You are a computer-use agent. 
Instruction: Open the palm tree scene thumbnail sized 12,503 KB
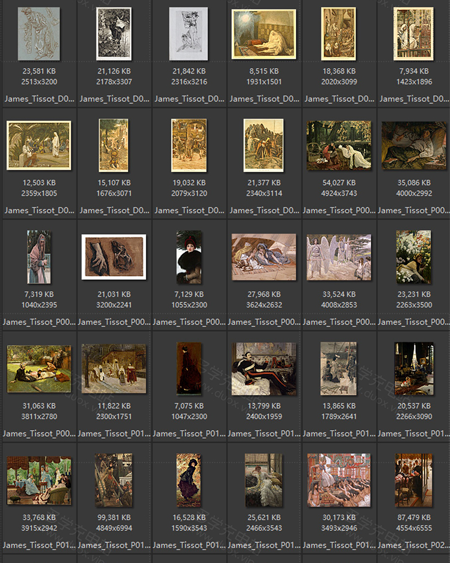pyautogui.click(x=39, y=144)
